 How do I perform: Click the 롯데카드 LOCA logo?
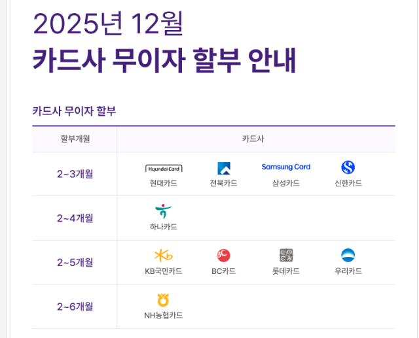click(x=286, y=256)
